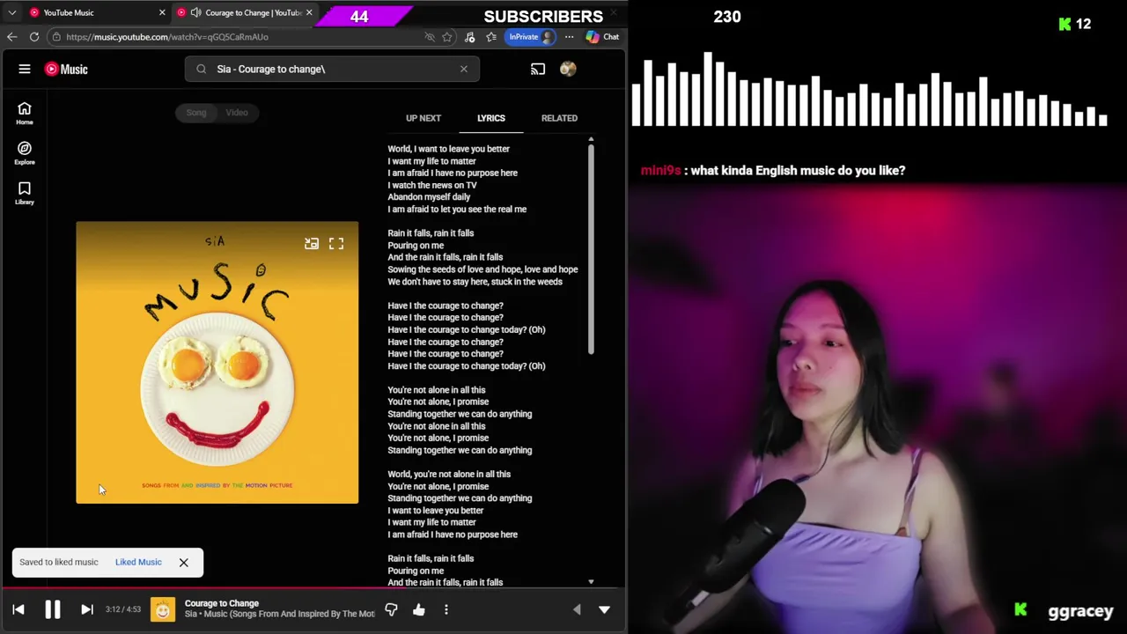Enter fullscreen from the album art overlay

(336, 244)
